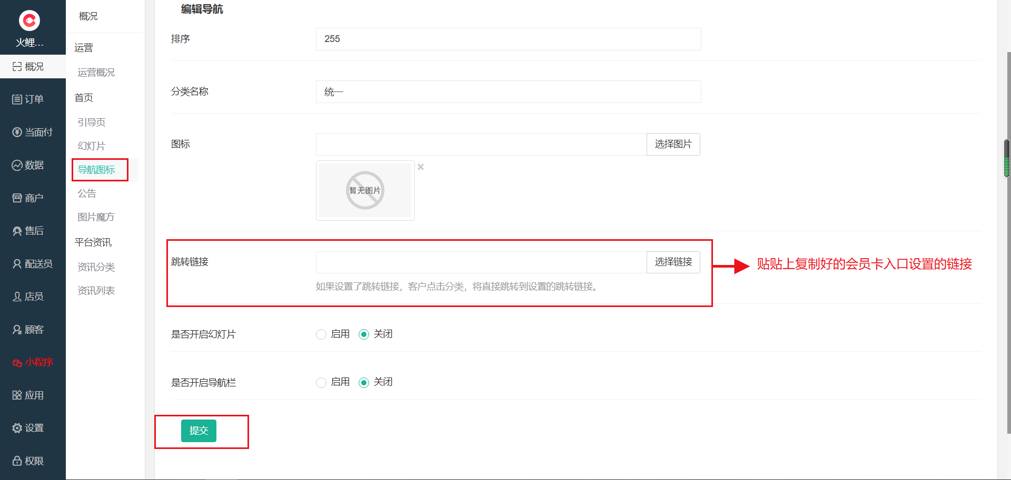Open the 应用 apps section

point(33,395)
